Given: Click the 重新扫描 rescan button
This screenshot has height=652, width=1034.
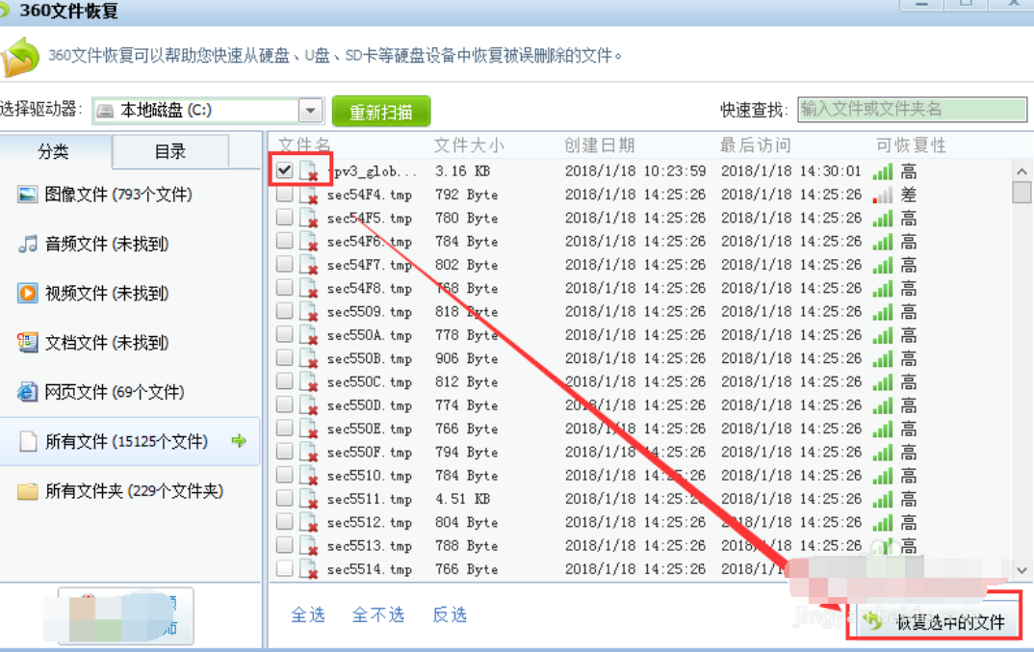Looking at the screenshot, I should coord(379,110).
